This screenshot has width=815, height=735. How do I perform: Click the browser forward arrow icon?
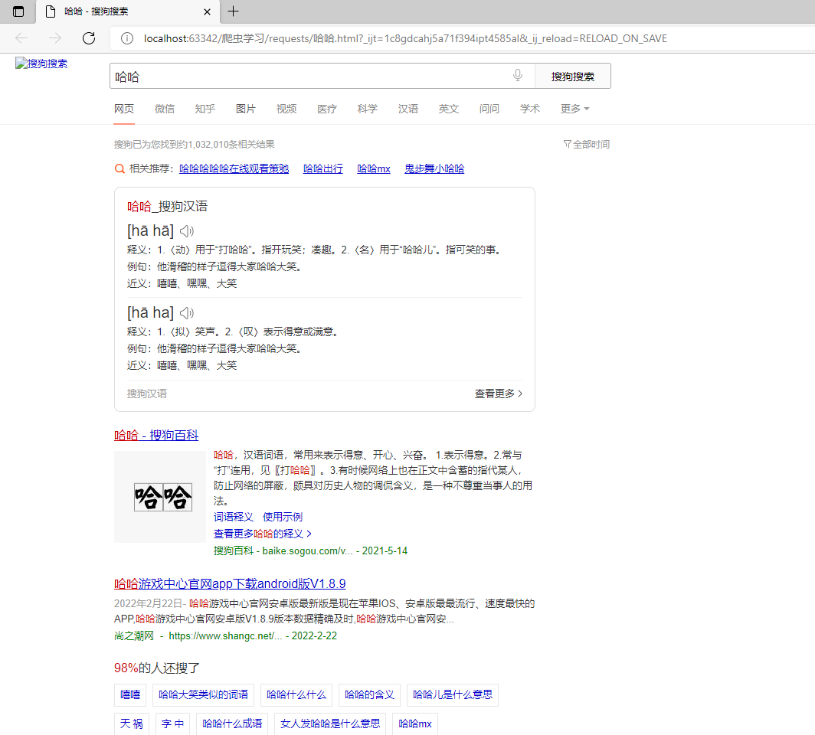55,38
